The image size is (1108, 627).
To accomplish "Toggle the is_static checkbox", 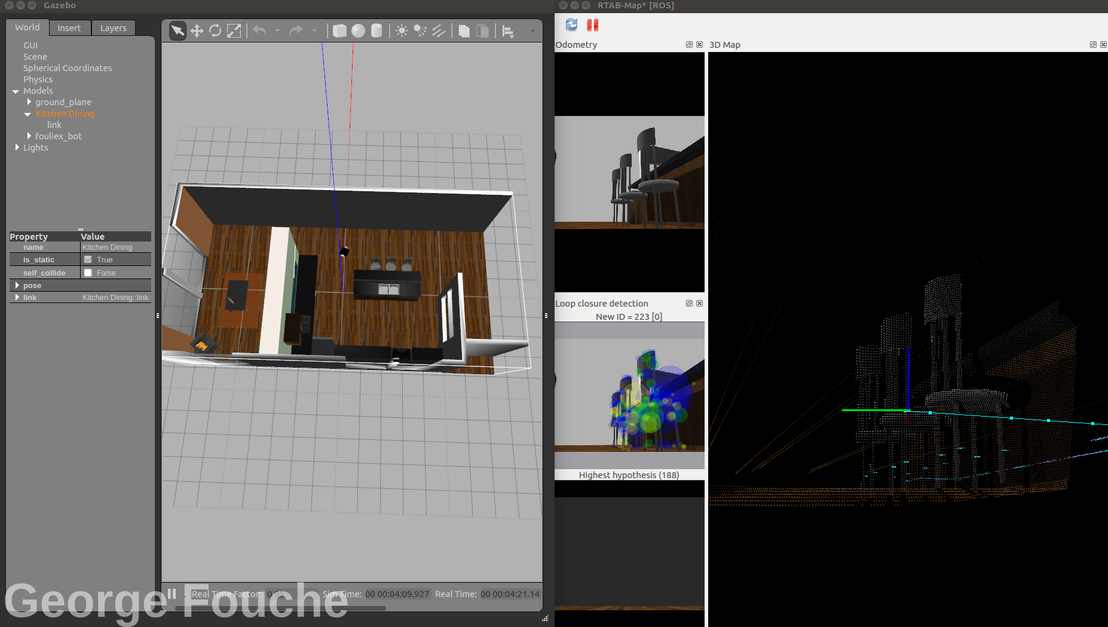I will [x=88, y=259].
